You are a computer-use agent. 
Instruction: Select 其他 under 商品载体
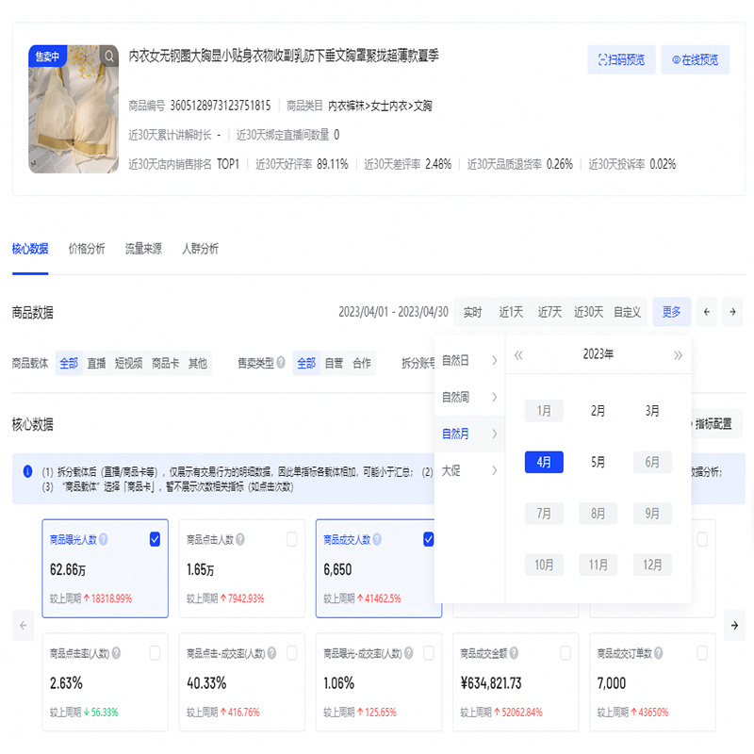[198, 363]
